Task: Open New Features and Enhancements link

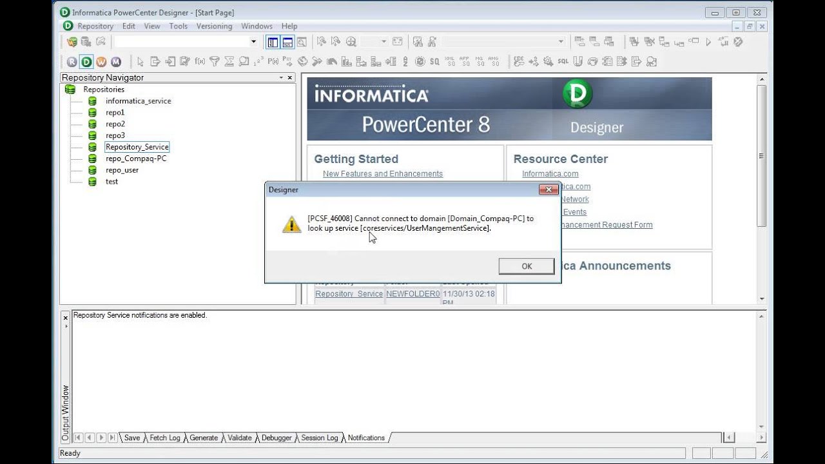Action: click(383, 174)
